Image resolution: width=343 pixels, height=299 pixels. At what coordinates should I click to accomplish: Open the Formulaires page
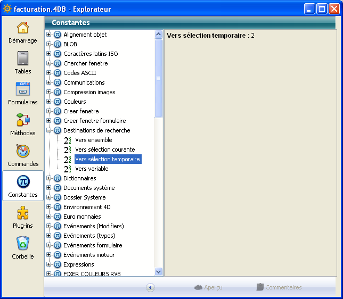coord(23,89)
